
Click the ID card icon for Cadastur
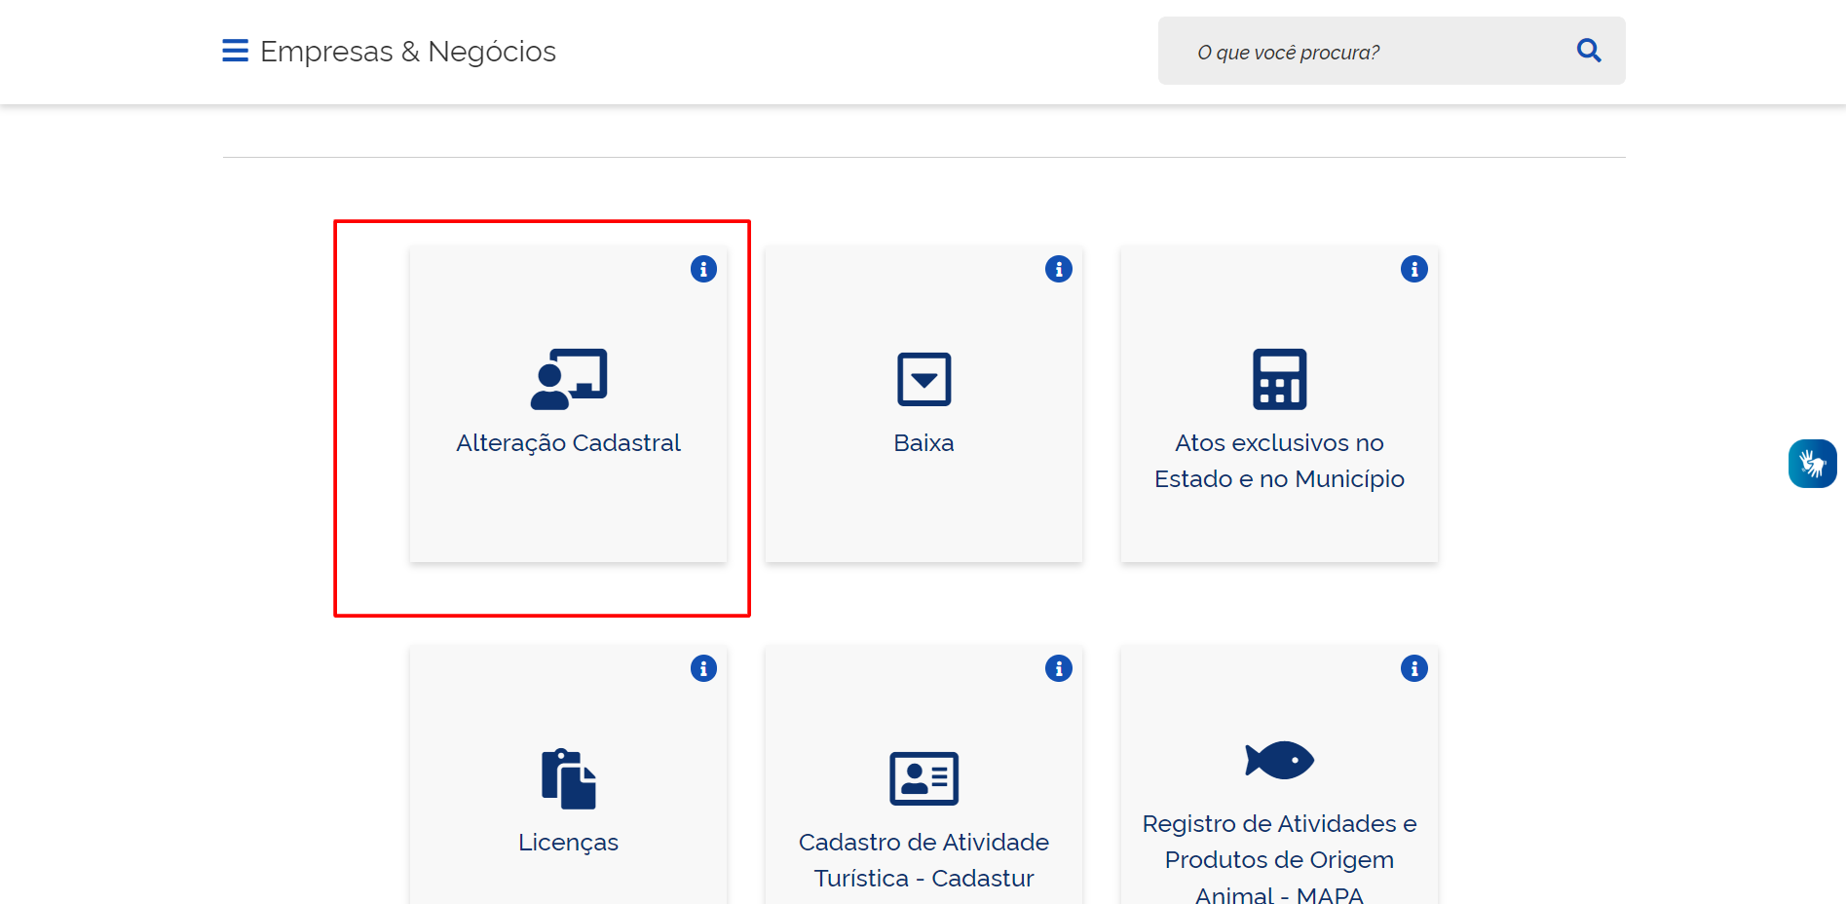(x=924, y=778)
